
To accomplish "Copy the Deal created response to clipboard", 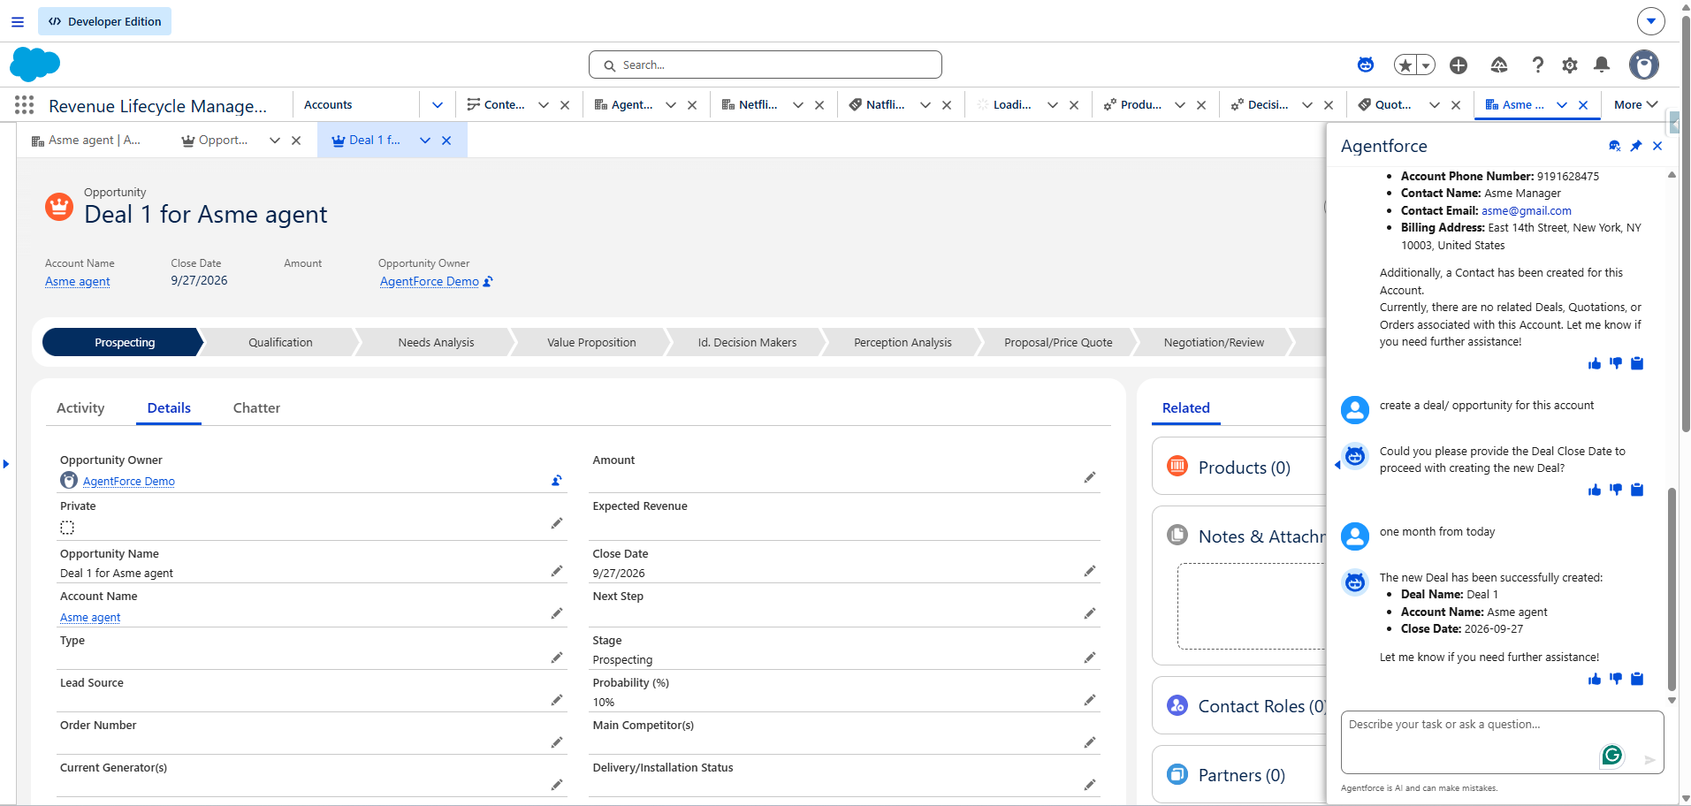I will click(1637, 679).
